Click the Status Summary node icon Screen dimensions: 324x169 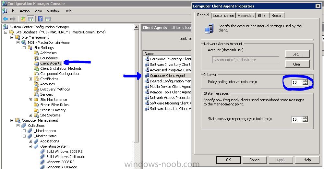[x=36, y=110]
